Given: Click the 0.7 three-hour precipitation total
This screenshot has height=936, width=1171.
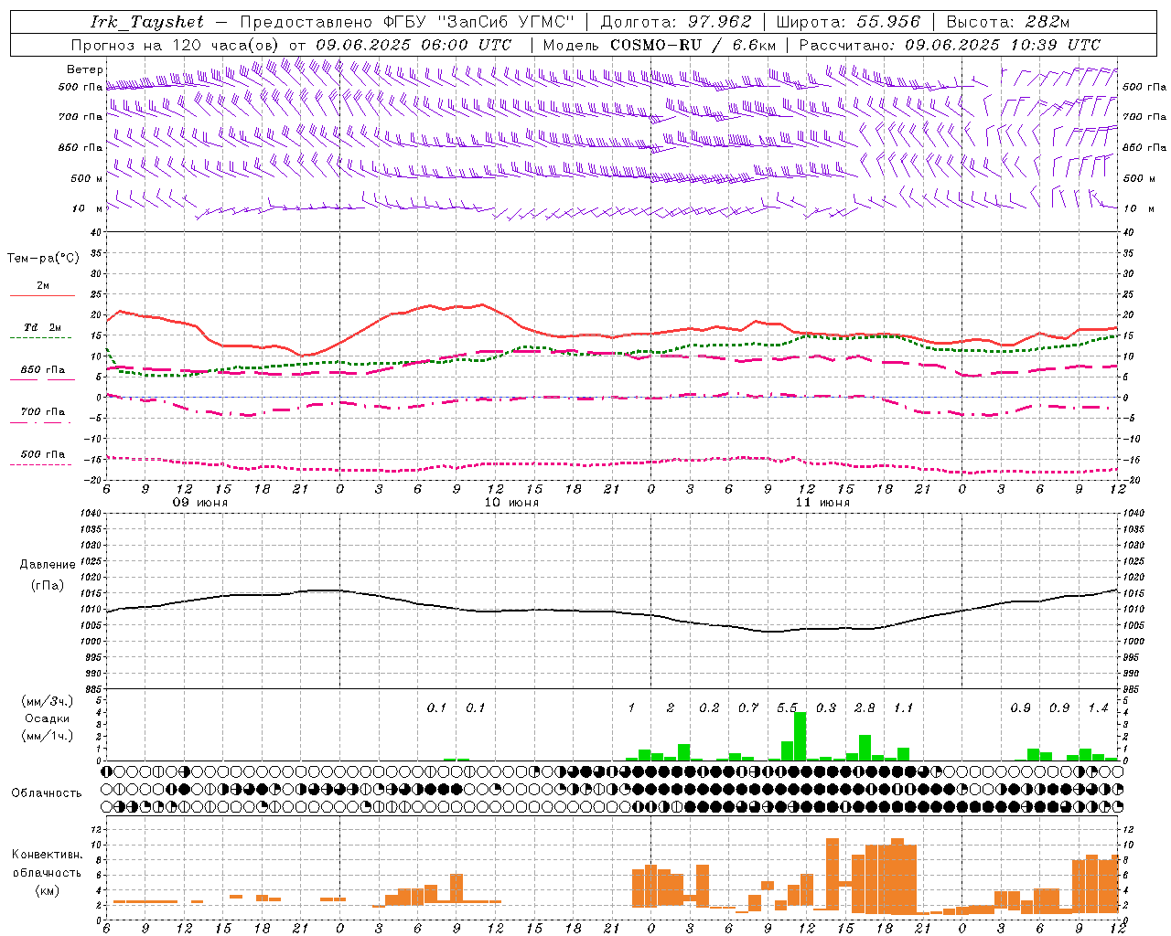Looking at the screenshot, I should [x=748, y=707].
